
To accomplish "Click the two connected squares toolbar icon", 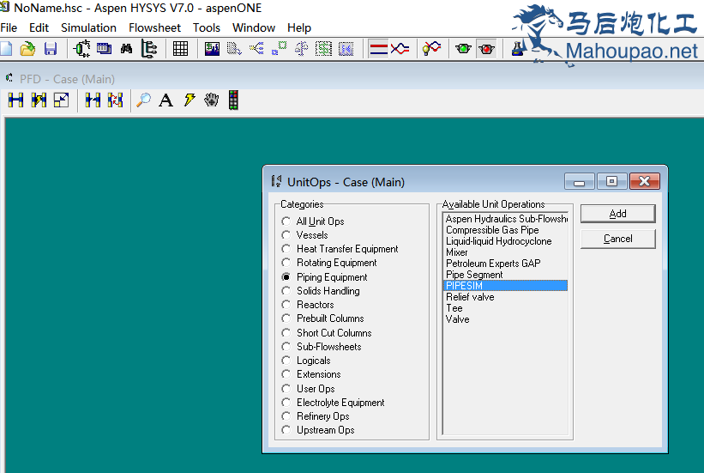I will point(279,48).
